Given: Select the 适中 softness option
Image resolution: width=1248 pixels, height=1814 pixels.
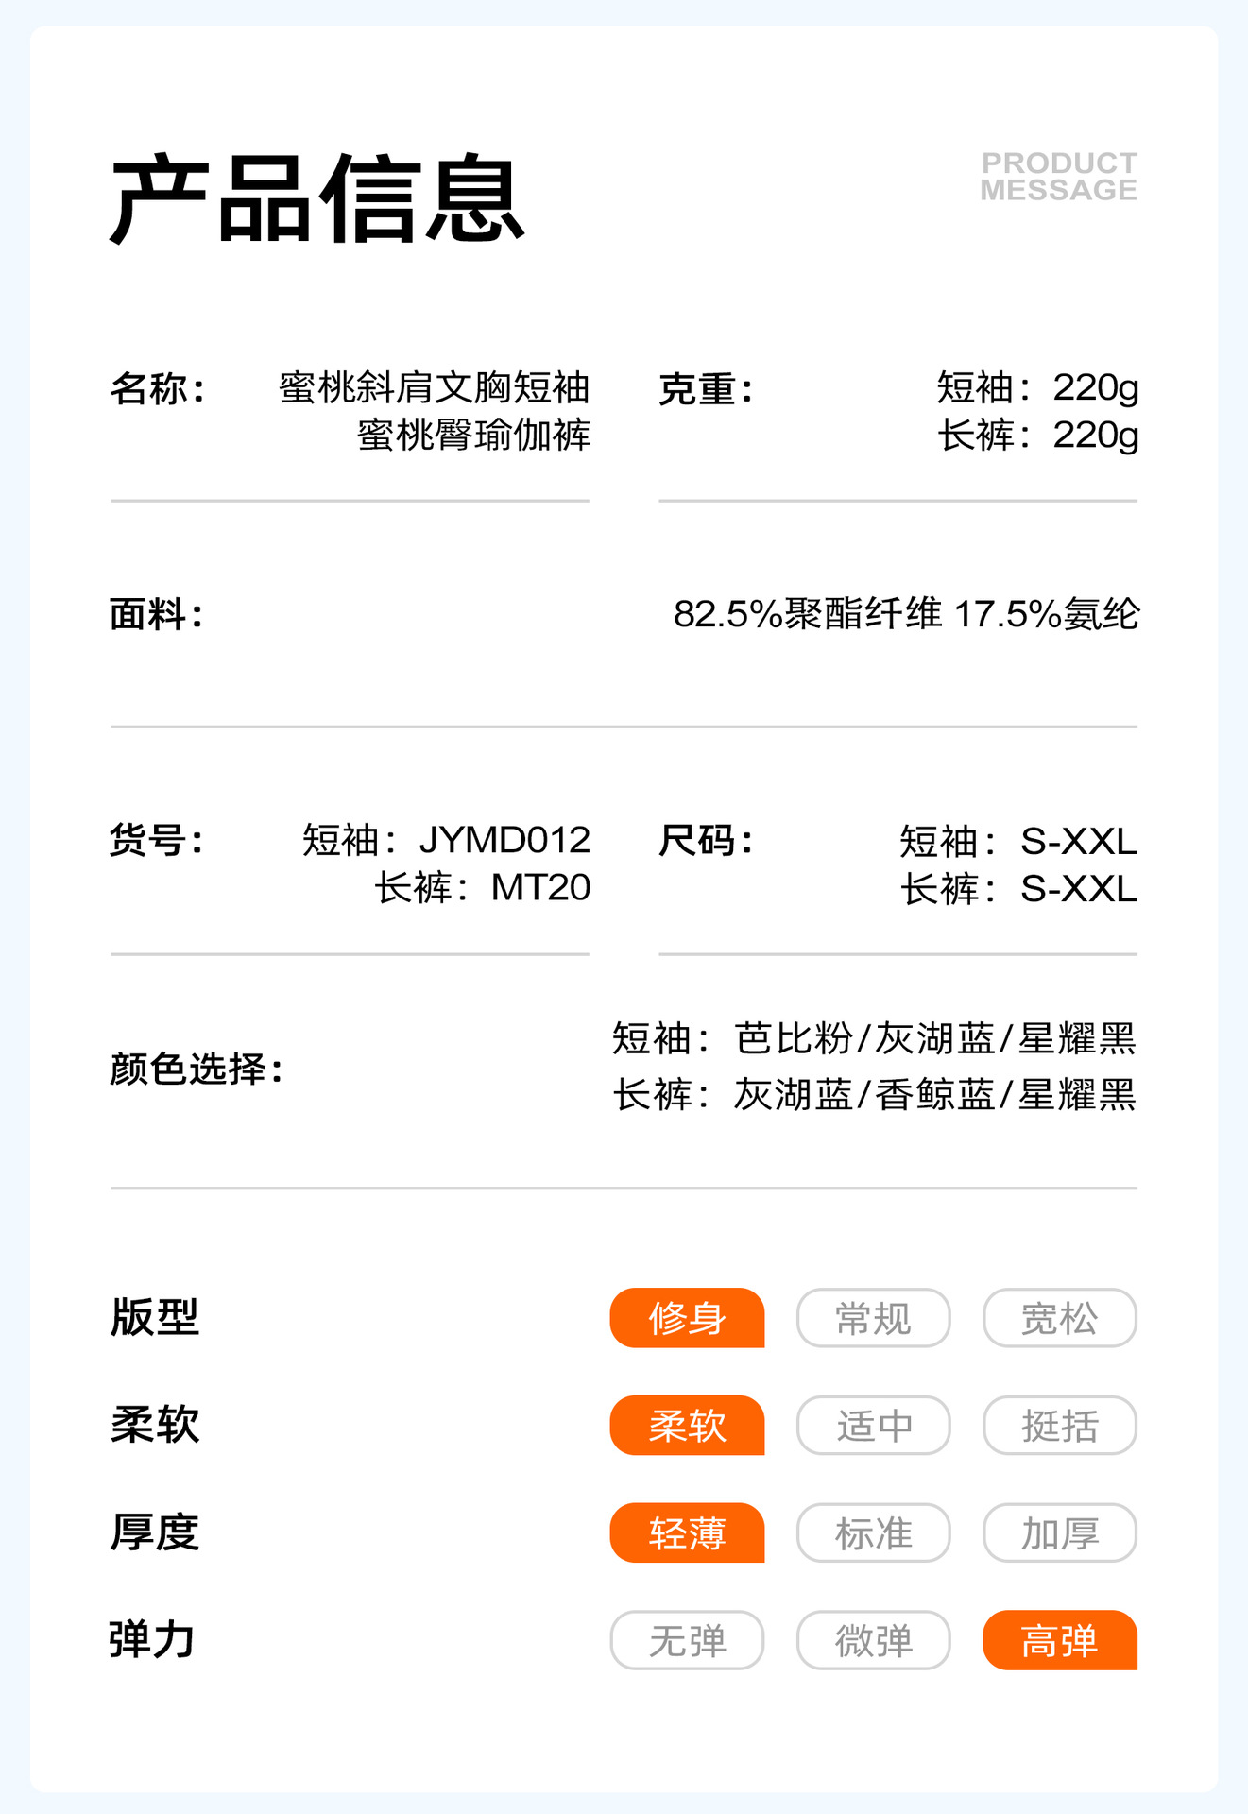Looking at the screenshot, I should (x=873, y=1426).
